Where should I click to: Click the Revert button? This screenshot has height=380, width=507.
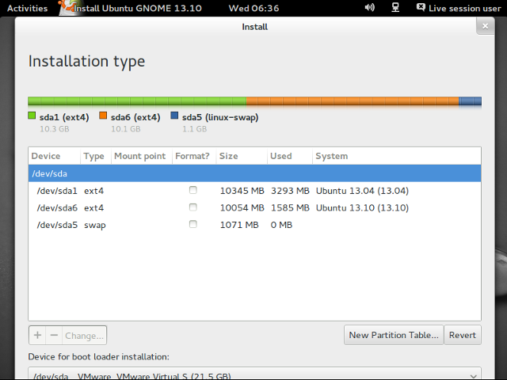click(x=463, y=335)
